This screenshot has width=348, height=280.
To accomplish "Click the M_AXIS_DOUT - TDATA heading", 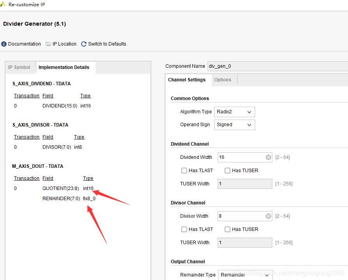I will [38, 166].
